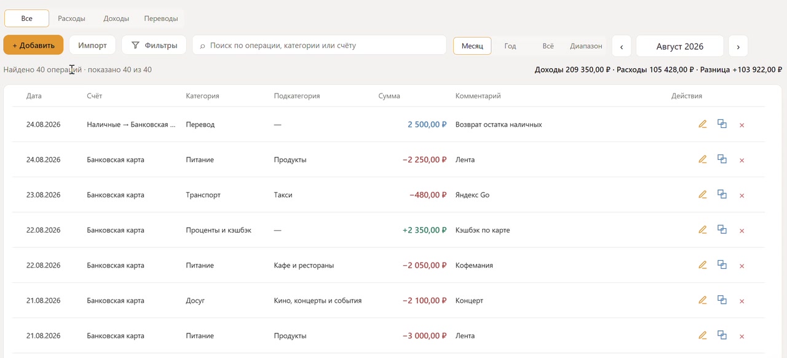Delete the Кофемания operation

[742, 266]
